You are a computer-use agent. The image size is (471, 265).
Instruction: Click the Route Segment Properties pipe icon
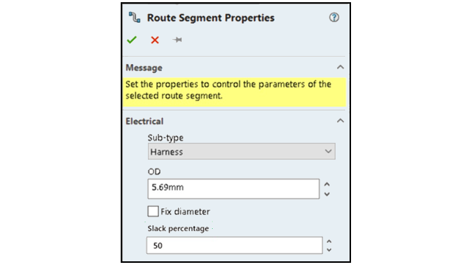point(134,18)
